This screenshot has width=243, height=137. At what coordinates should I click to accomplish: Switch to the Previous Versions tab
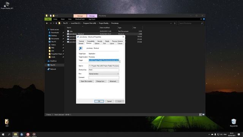[x=117, y=41]
